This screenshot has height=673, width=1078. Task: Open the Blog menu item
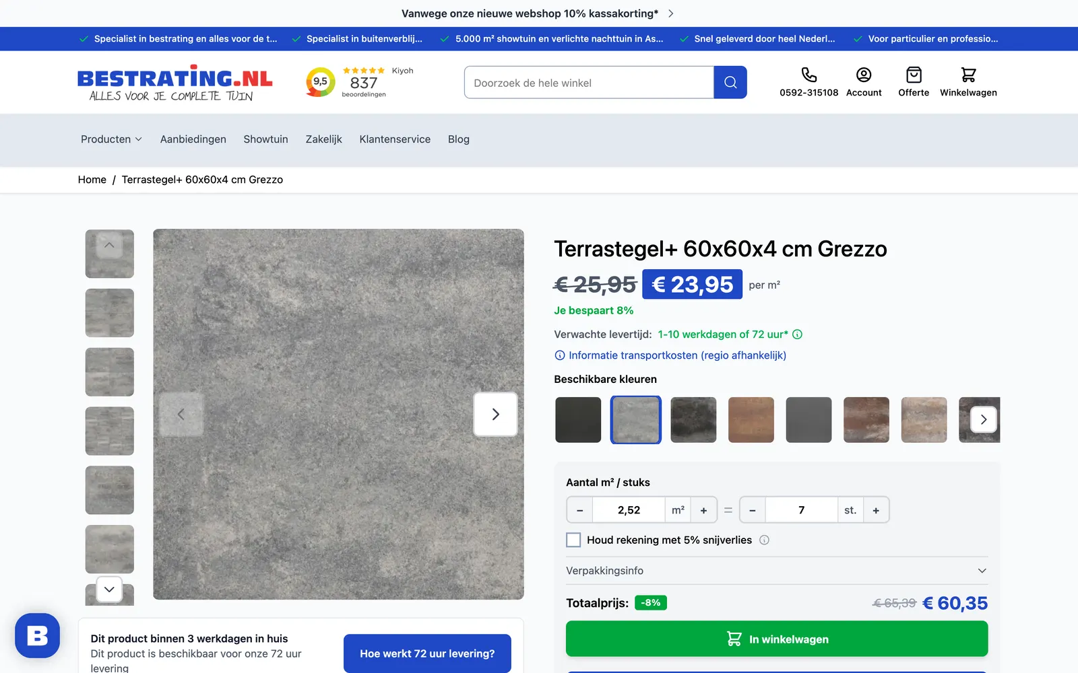tap(459, 139)
